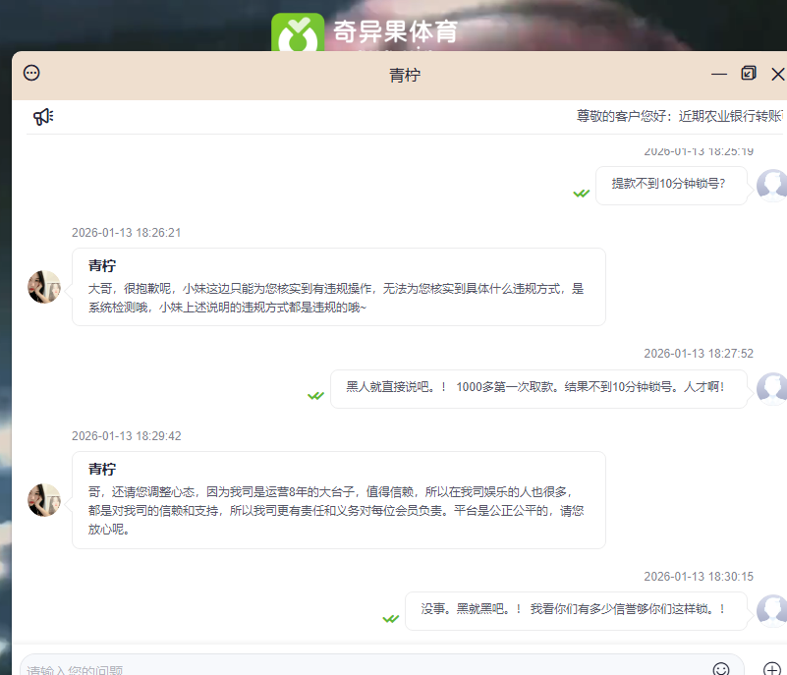Image resolution: width=787 pixels, height=675 pixels.
Task: Click the timestamp '2026-01-13 18:26:21'
Action: pyautogui.click(x=124, y=233)
